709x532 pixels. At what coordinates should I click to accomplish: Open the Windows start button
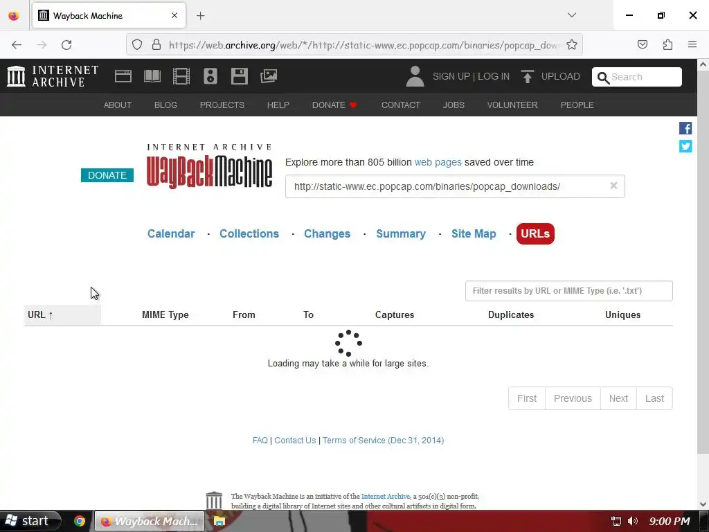coord(30,521)
